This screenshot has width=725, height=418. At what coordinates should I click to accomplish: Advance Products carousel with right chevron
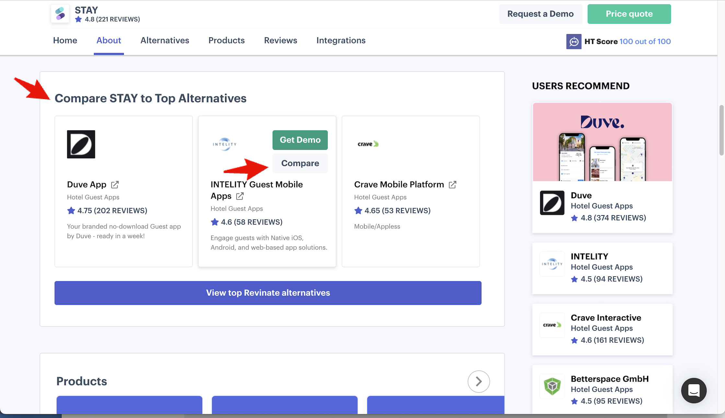click(x=478, y=381)
